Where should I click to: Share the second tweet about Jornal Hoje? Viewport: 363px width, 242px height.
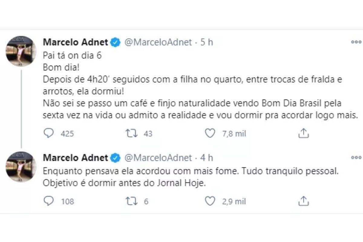303,201
